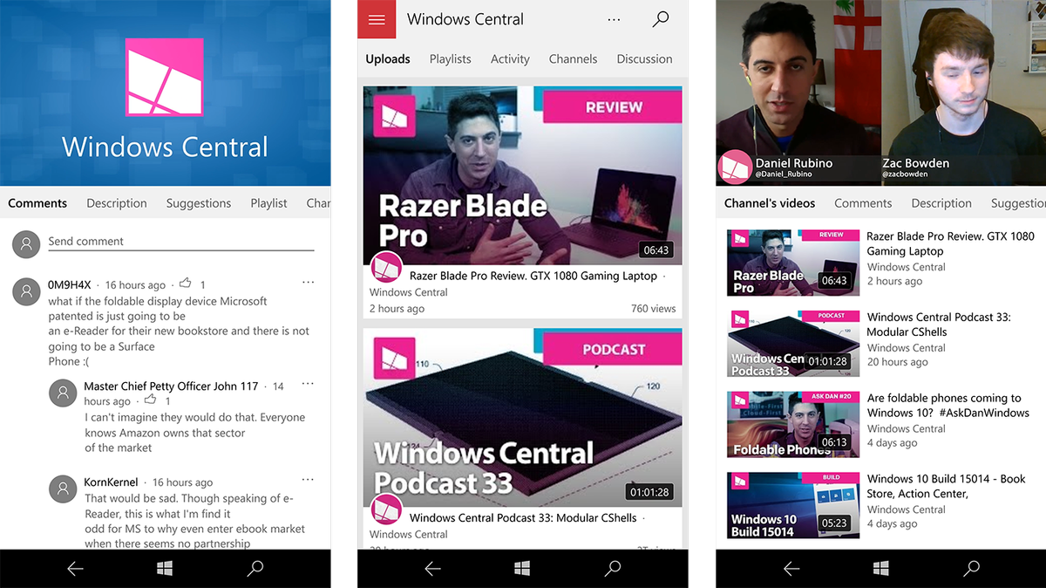The width and height of the screenshot is (1046, 588).
Task: Open the Discussion tab
Action: coord(644,58)
